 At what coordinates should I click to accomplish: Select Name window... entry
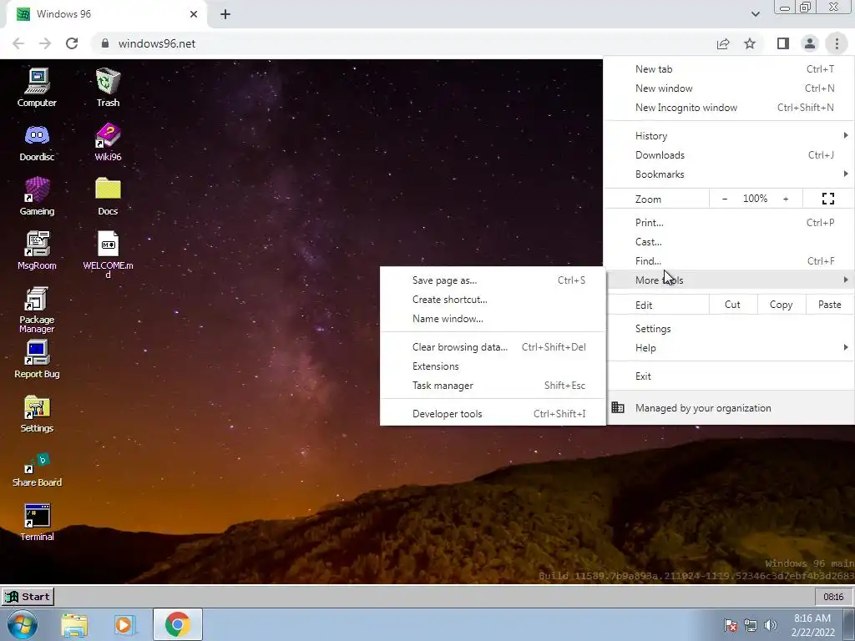pyautogui.click(x=493, y=319)
